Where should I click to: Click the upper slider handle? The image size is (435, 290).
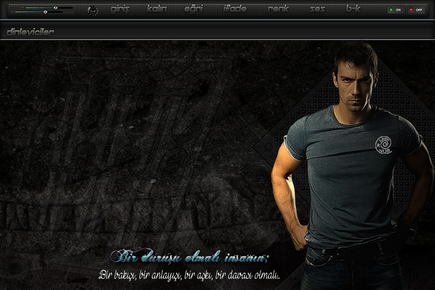(x=56, y=8)
